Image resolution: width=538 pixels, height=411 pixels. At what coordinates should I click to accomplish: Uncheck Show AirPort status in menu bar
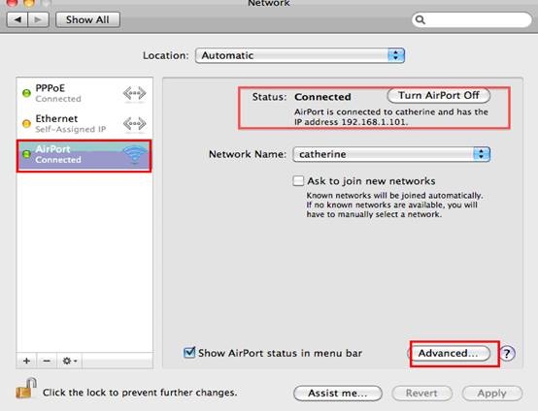[x=189, y=353]
